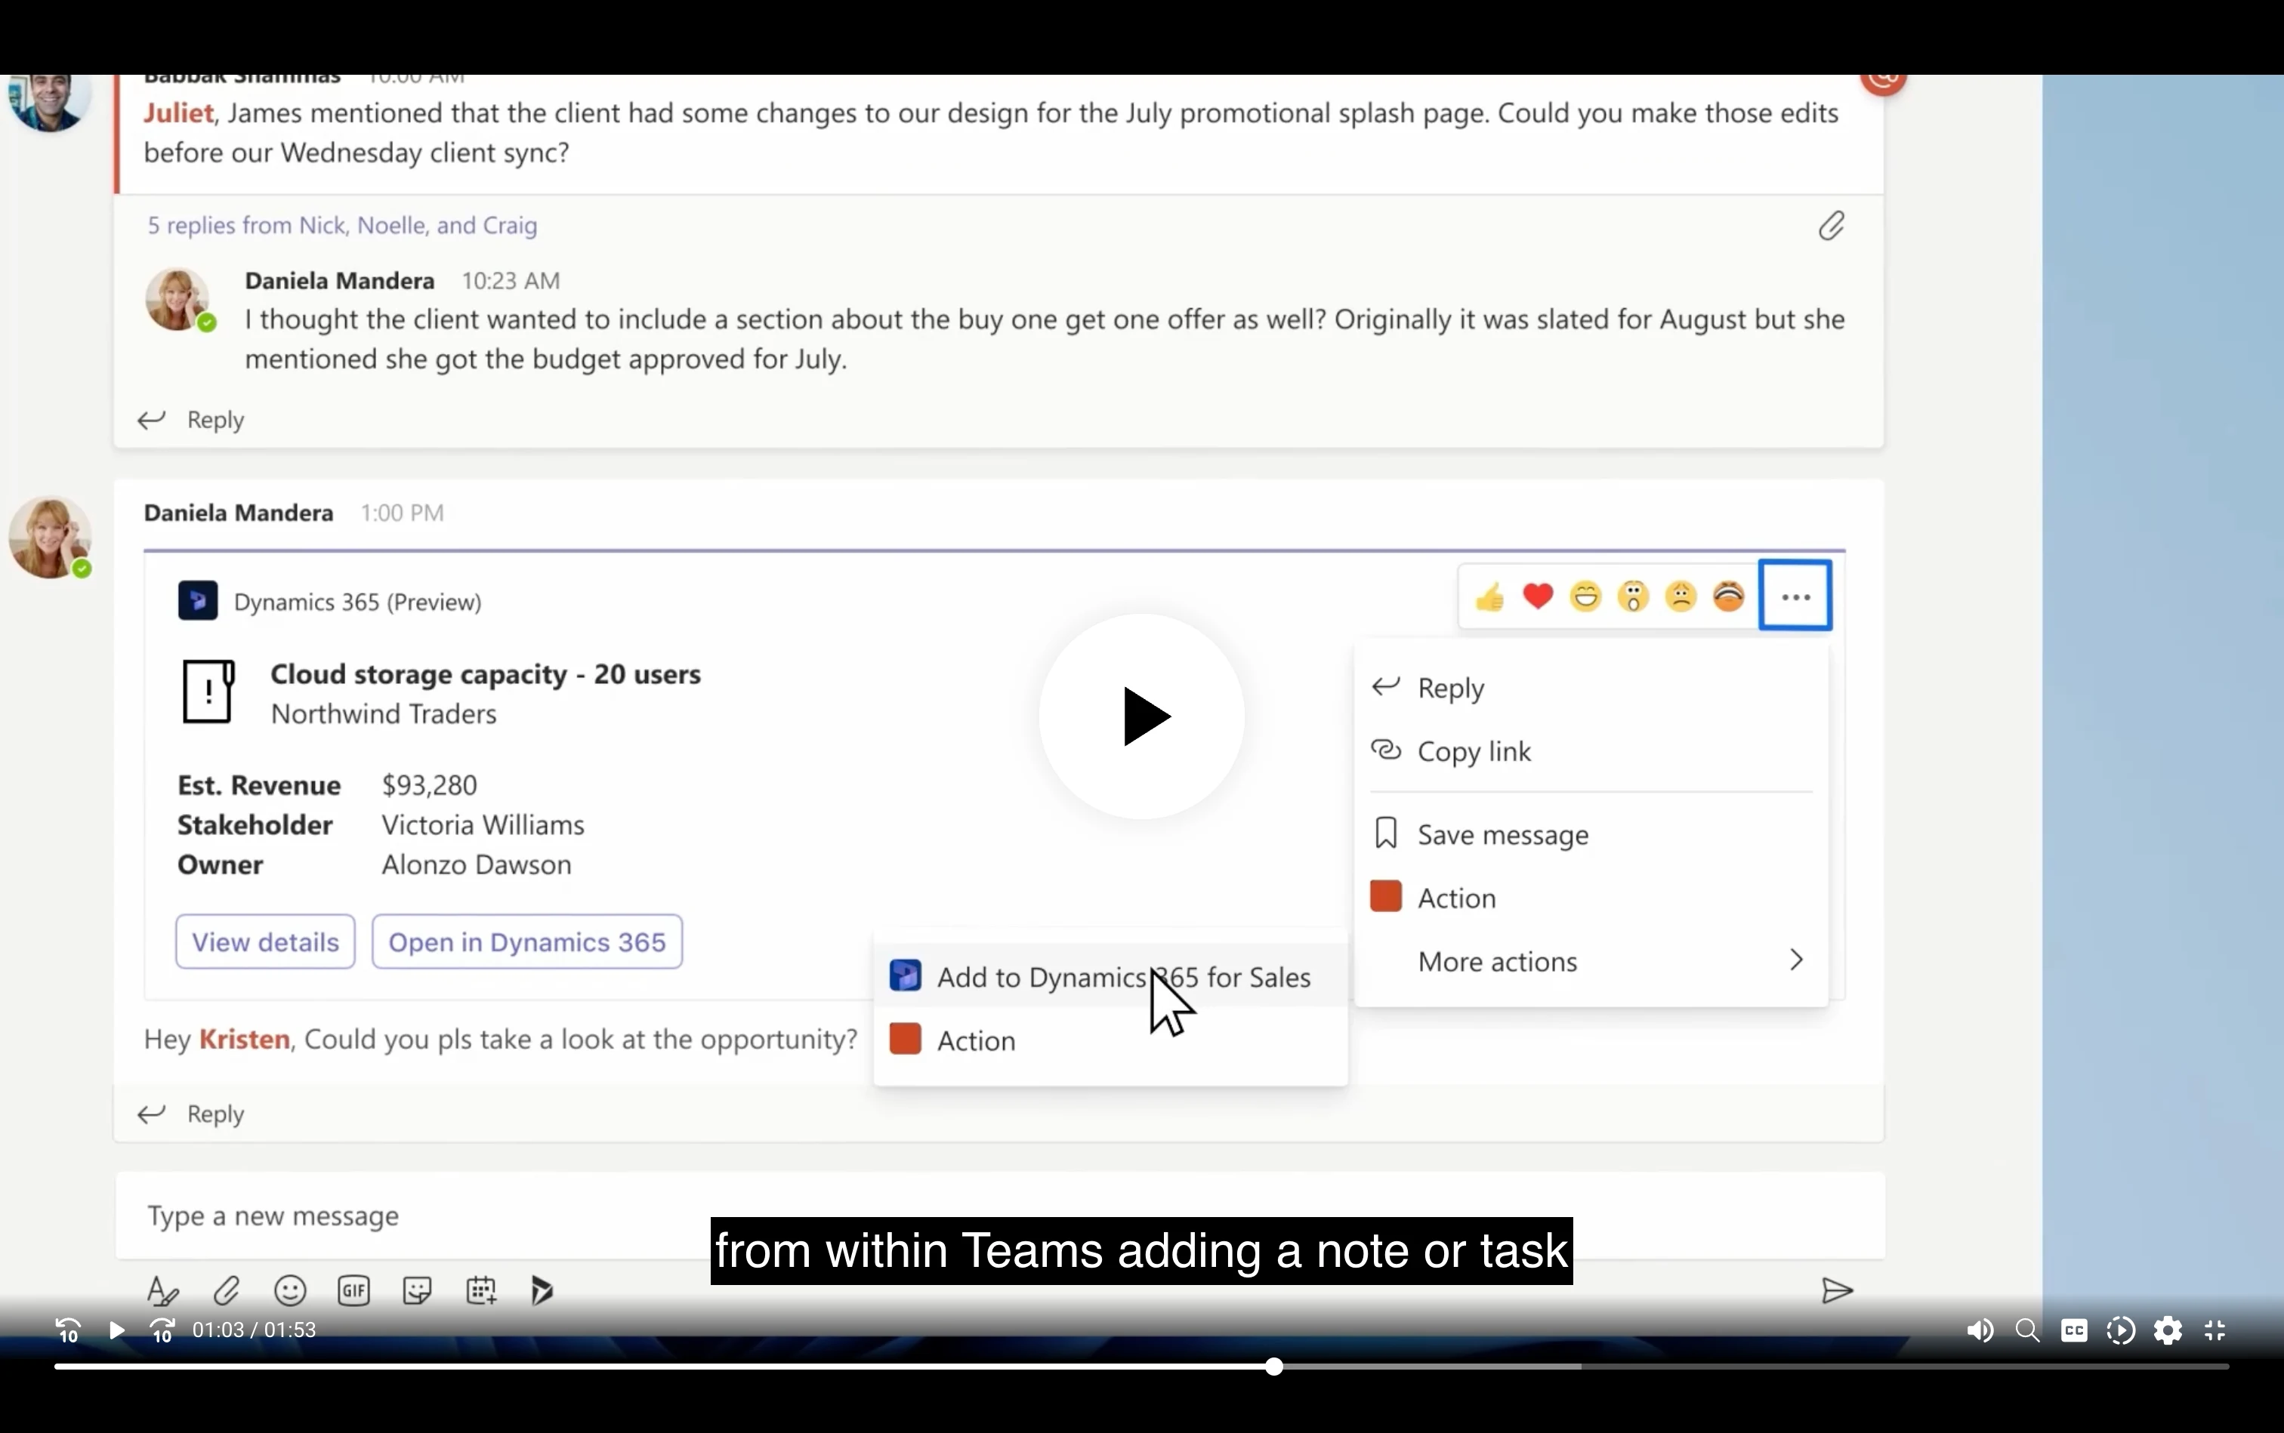The image size is (2284, 1433).
Task: Exit fullscreen mode
Action: coord(2215,1330)
